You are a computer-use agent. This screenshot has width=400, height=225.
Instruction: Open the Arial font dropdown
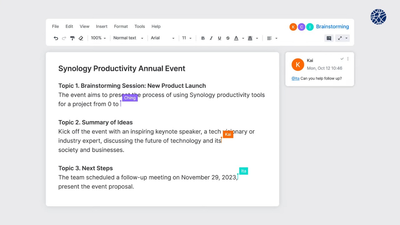162,38
